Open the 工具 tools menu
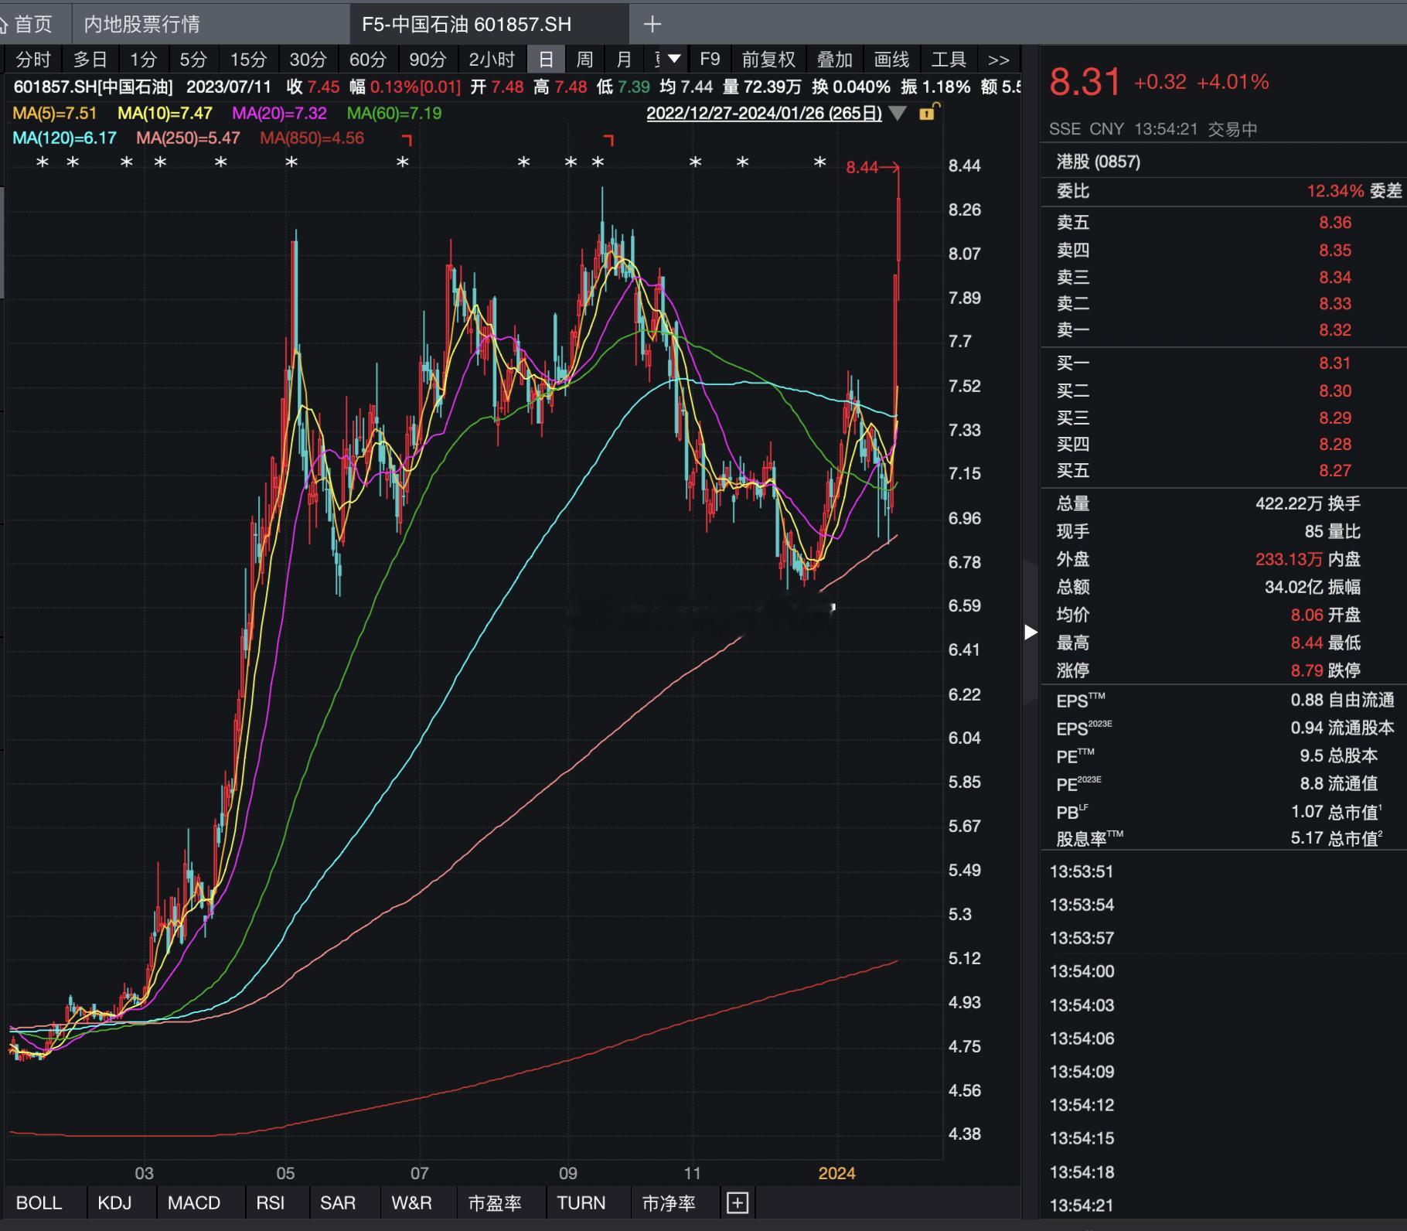Image resolution: width=1407 pixels, height=1231 pixels. click(949, 60)
